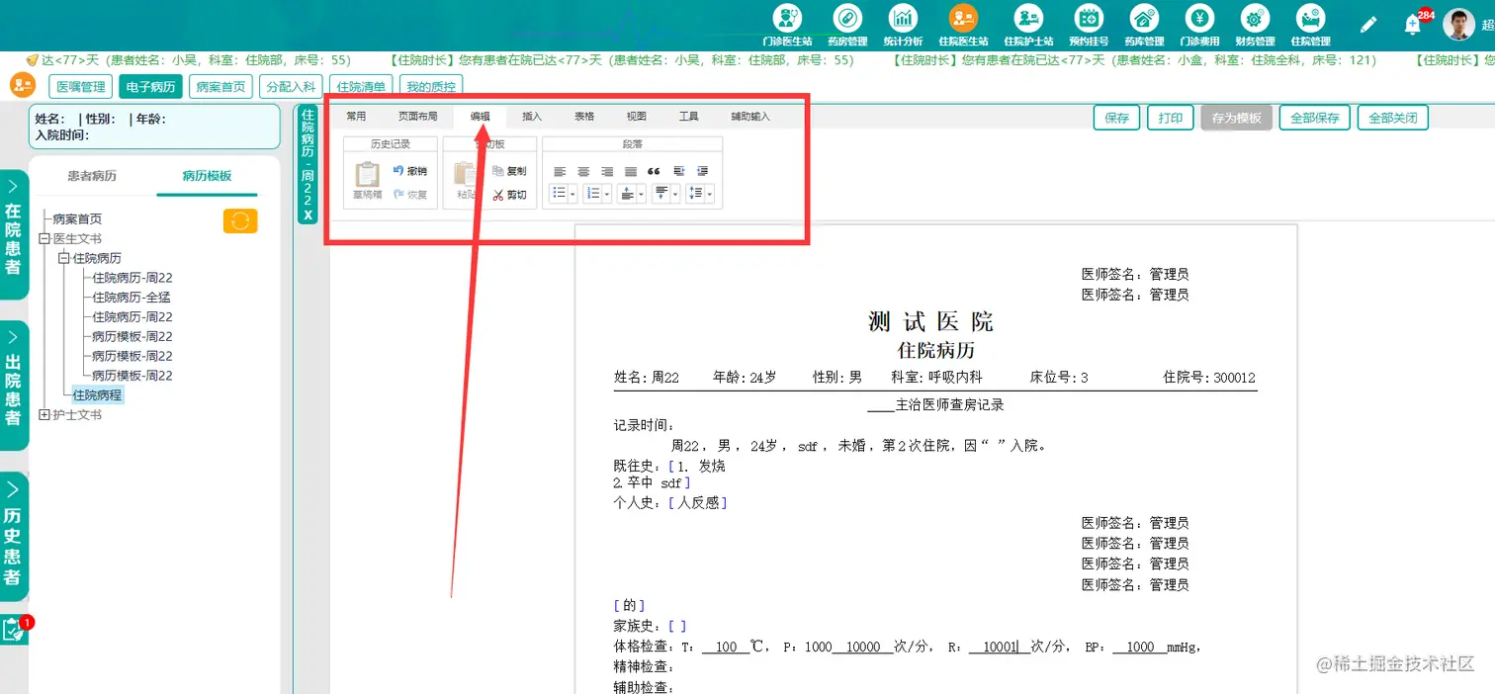The height and width of the screenshot is (694, 1495).
Task: Click the 保存 save button
Action: coord(1116,118)
